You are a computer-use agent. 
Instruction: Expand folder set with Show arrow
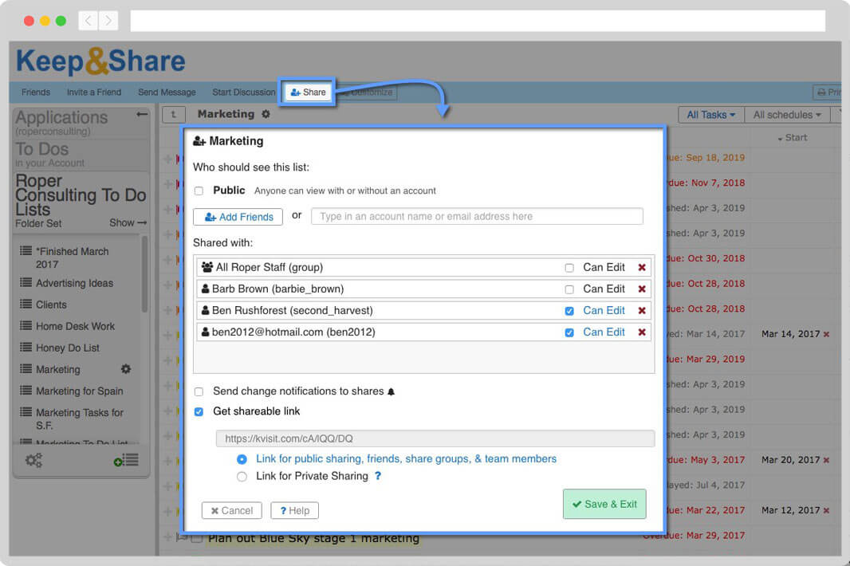tap(128, 223)
